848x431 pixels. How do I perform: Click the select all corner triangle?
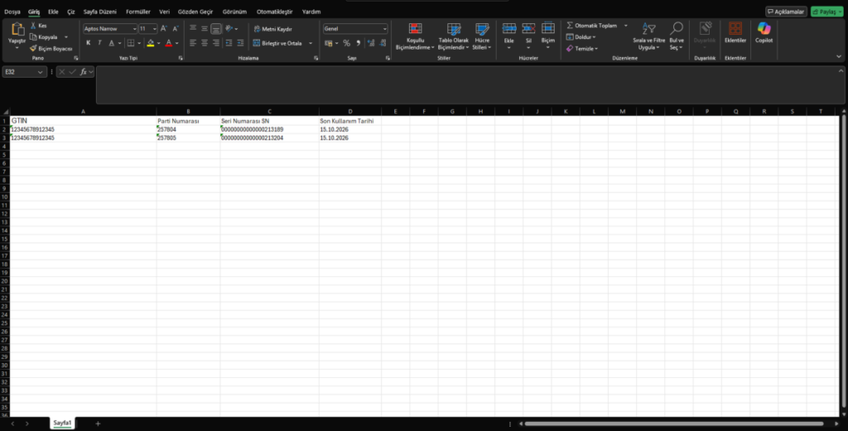coord(6,112)
